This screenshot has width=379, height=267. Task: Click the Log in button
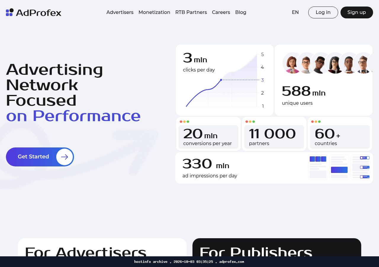click(323, 12)
